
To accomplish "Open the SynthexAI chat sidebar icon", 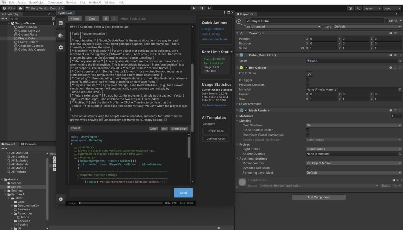I will tap(61, 23).
